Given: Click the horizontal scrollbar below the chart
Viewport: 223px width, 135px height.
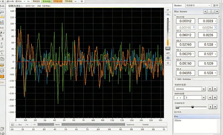Looking at the screenshot, I should pyautogui.click(x=93, y=124).
